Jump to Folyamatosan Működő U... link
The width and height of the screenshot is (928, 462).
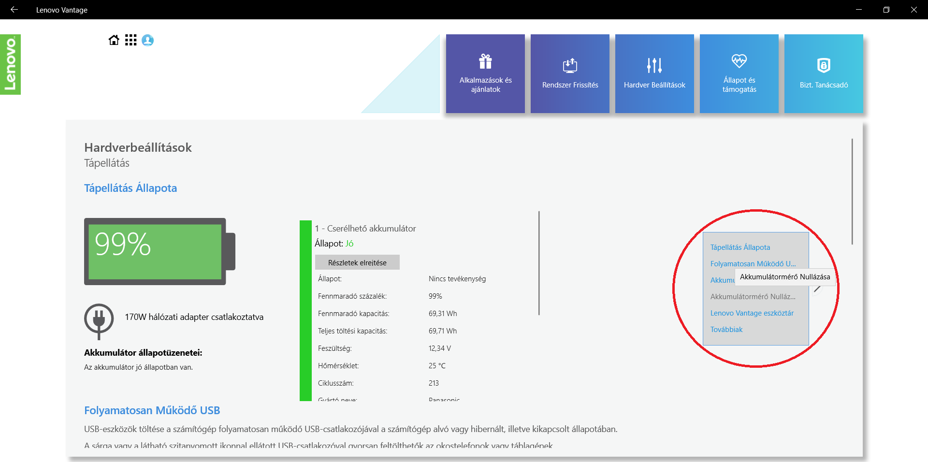click(x=753, y=264)
